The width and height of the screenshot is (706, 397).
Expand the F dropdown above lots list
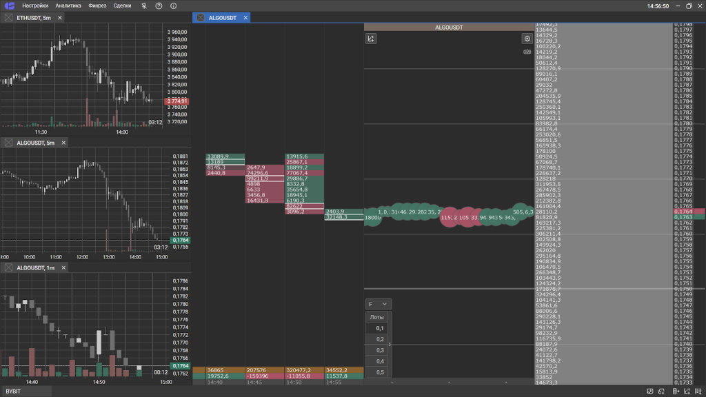[379, 304]
